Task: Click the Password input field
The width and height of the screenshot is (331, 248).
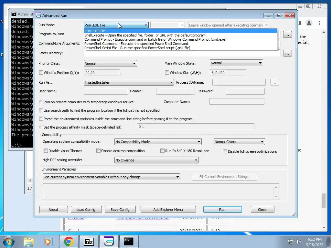Action: pyautogui.click(x=245, y=91)
